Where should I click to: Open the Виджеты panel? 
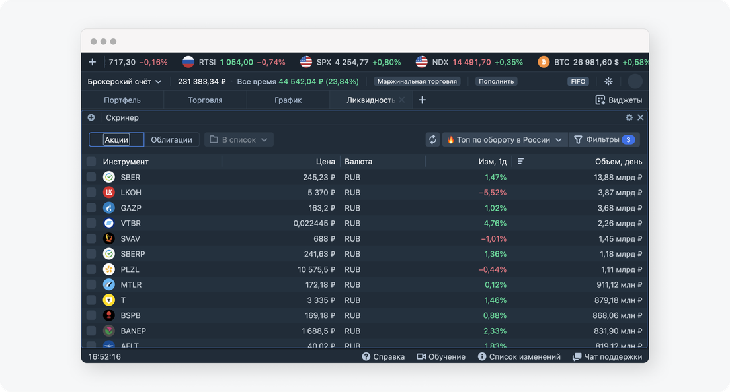(x=619, y=100)
